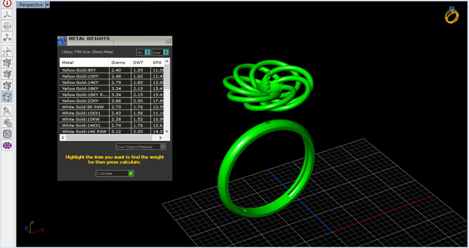469x248 pixels.
Task: Click the Calculate button
Action: [x=115, y=174]
